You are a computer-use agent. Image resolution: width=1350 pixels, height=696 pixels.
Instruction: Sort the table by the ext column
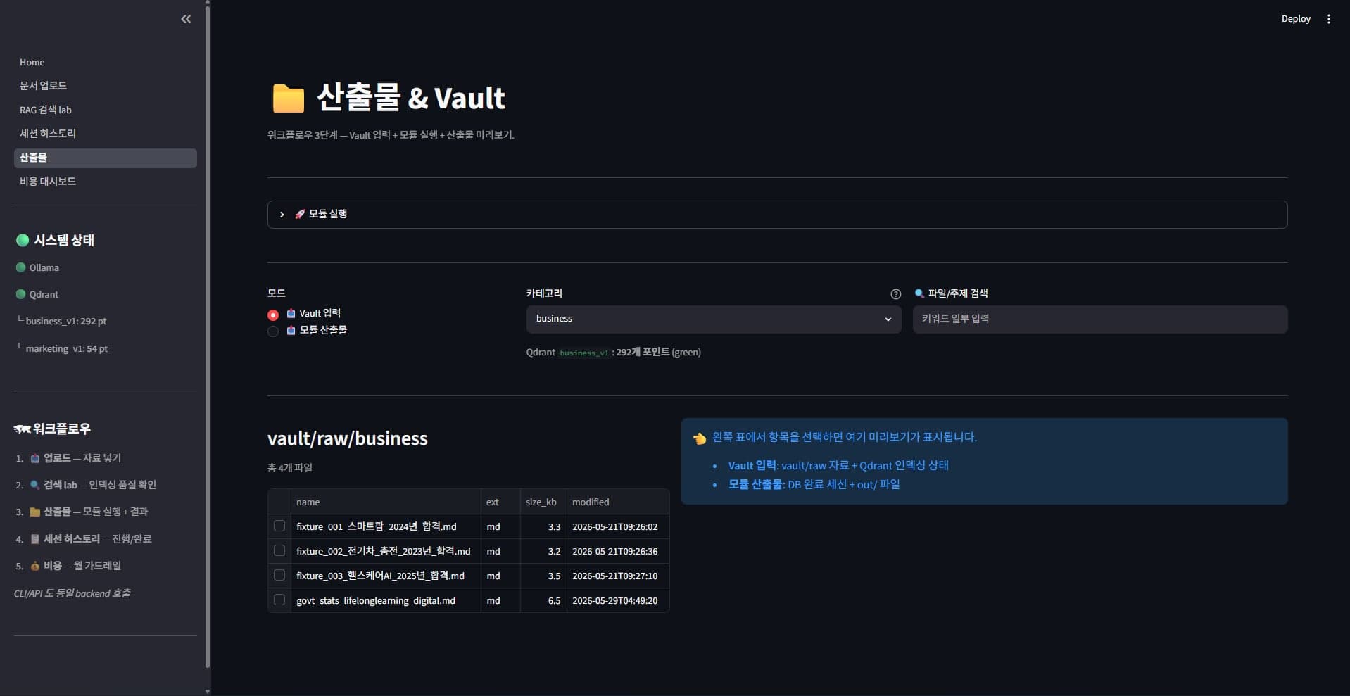click(500, 502)
